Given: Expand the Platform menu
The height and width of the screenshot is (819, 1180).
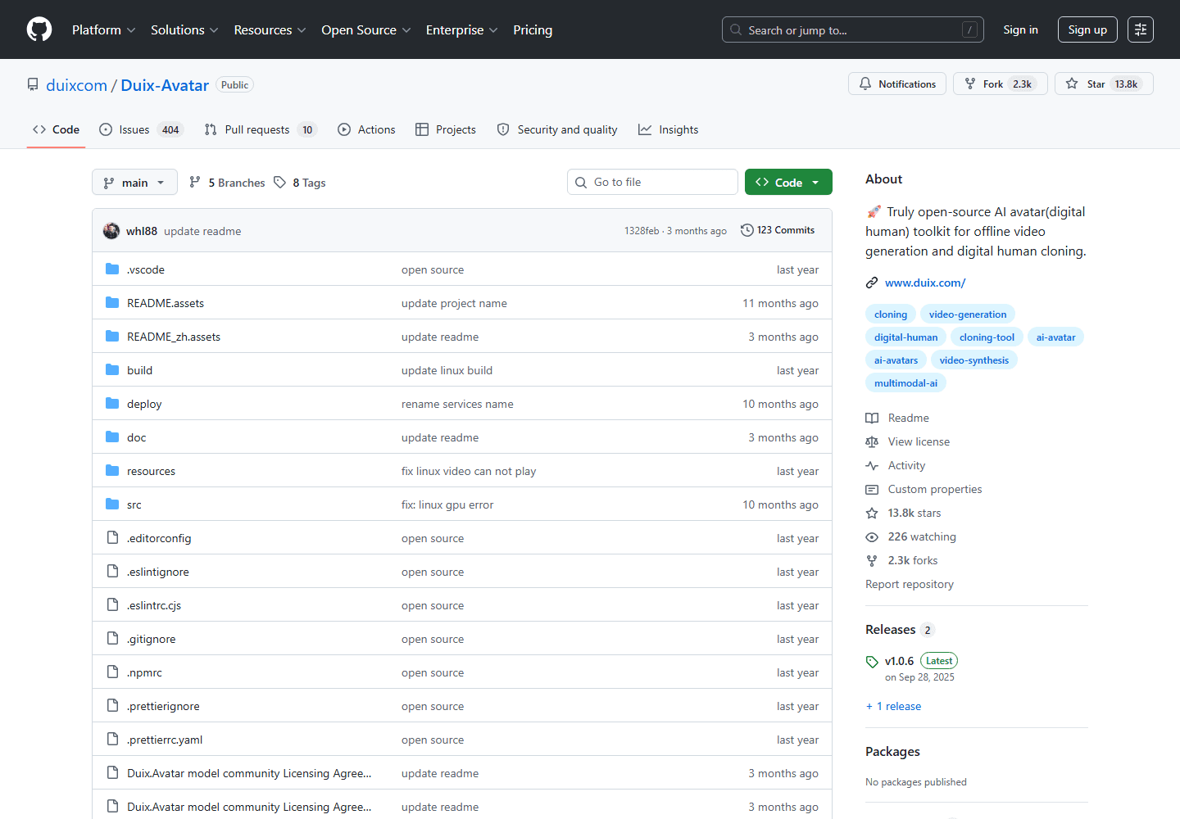Looking at the screenshot, I should coord(103,29).
